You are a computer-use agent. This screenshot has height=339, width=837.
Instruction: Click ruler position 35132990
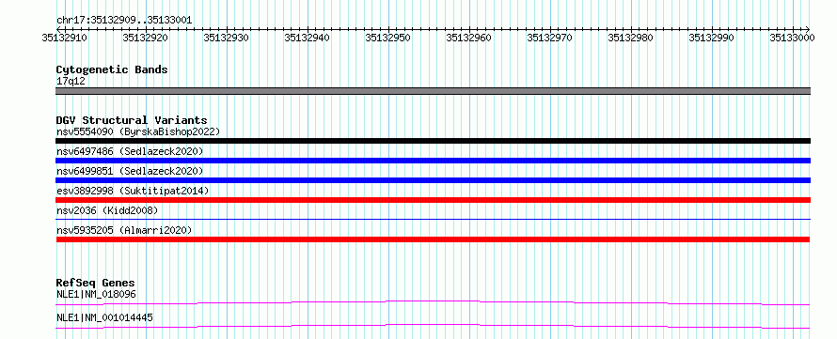(712, 38)
